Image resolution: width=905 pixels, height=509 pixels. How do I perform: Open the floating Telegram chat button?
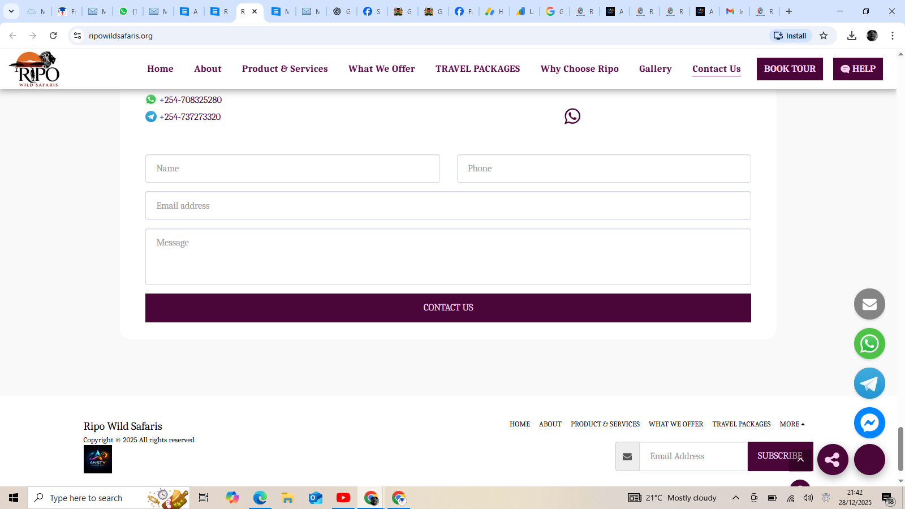pyautogui.click(x=869, y=383)
